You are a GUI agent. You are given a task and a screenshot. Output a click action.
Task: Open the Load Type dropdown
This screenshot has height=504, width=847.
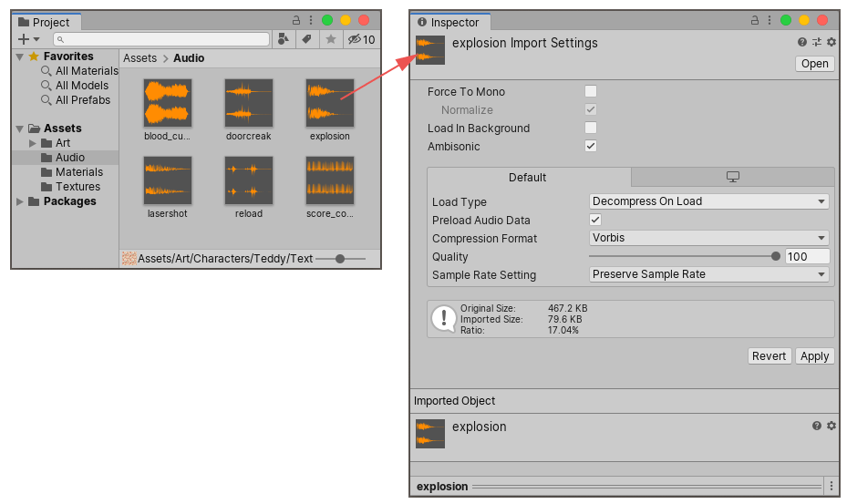(x=708, y=201)
